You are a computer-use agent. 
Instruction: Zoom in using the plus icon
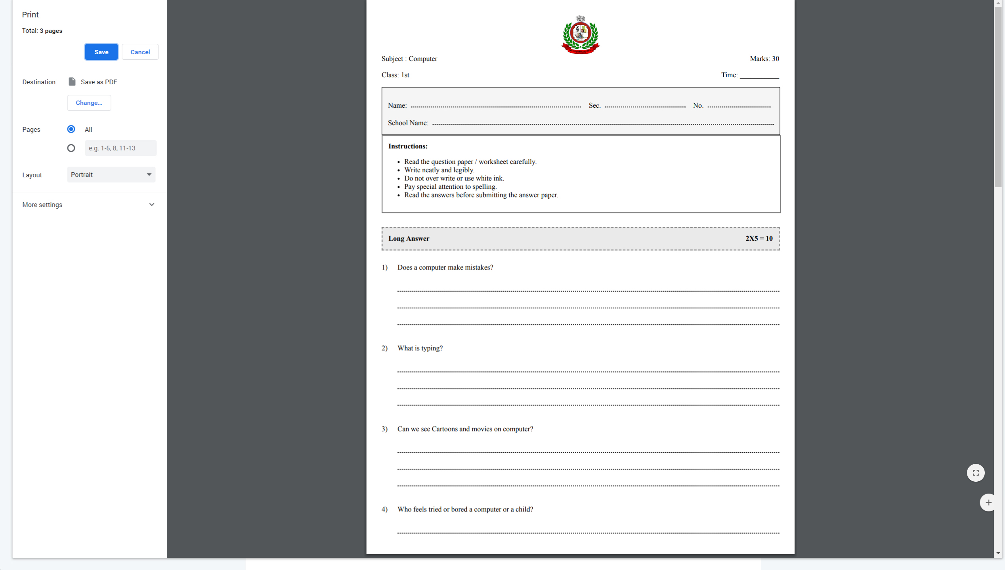click(988, 502)
